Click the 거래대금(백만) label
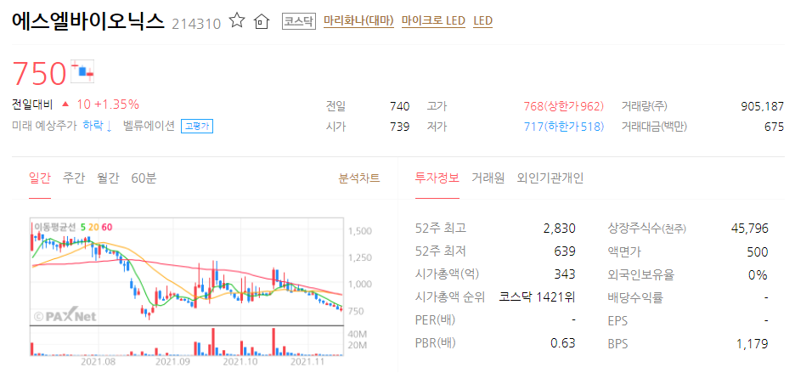 pos(654,127)
